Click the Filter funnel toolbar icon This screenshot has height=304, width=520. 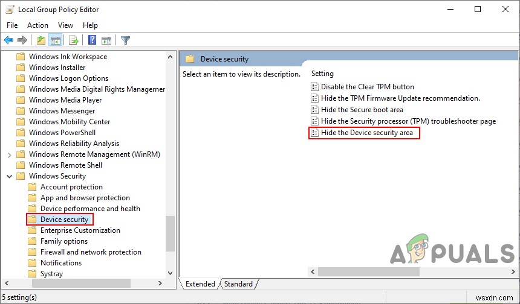point(125,40)
